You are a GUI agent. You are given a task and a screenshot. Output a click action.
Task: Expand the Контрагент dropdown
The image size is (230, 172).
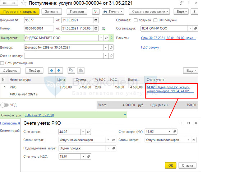[x=101, y=38]
